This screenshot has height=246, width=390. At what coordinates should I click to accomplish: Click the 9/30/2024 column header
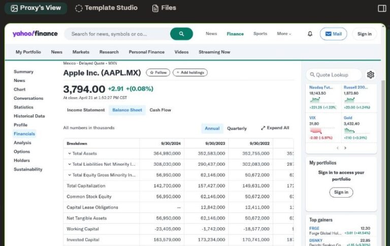(x=171, y=143)
